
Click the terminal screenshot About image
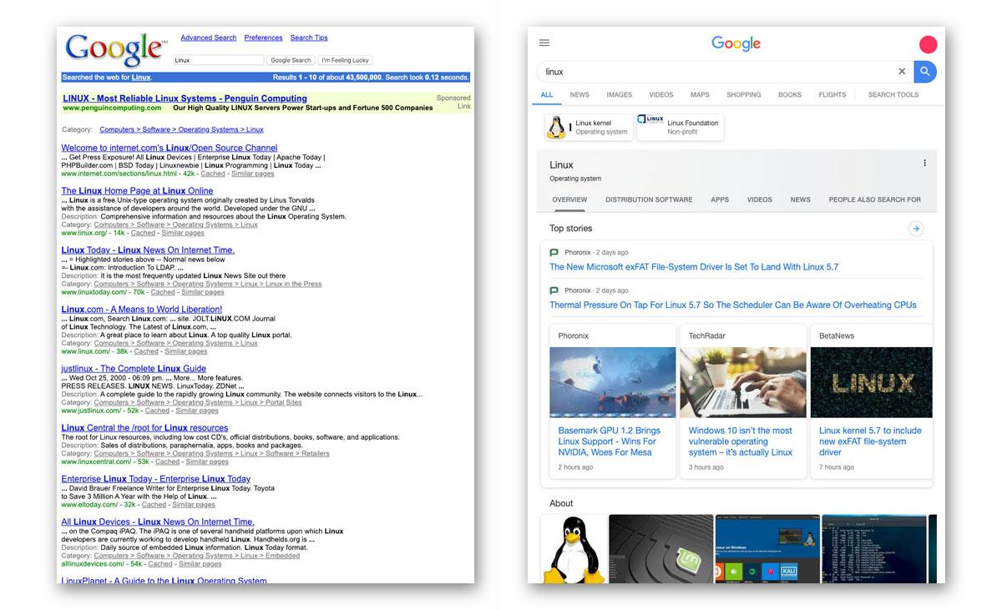point(874,548)
